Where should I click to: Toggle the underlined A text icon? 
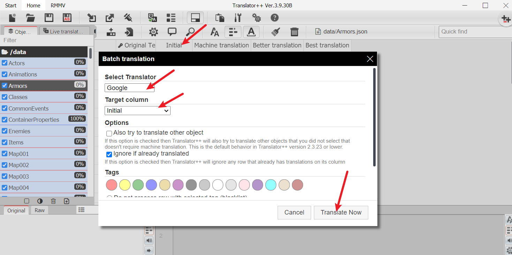[251, 32]
